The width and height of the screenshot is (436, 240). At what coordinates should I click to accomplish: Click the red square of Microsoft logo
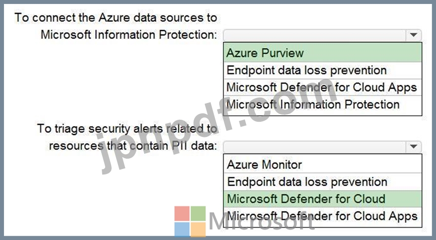click(182, 213)
